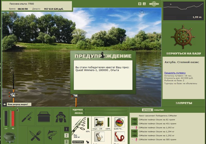206x144 pixels.
Task: Click the fish icon on the 1,292 кг row
Action: (134, 136)
